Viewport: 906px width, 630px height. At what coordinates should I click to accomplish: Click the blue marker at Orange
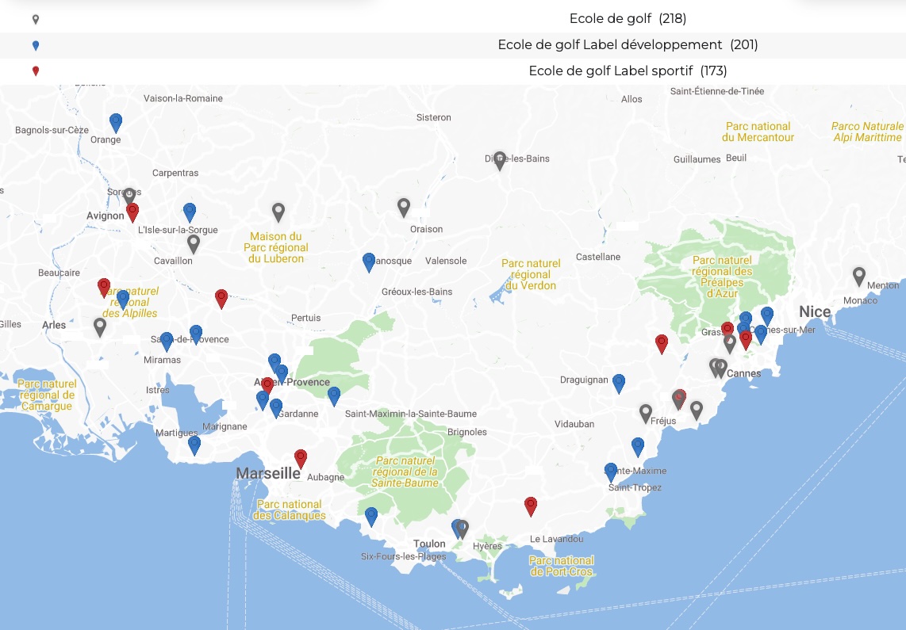pyautogui.click(x=116, y=122)
